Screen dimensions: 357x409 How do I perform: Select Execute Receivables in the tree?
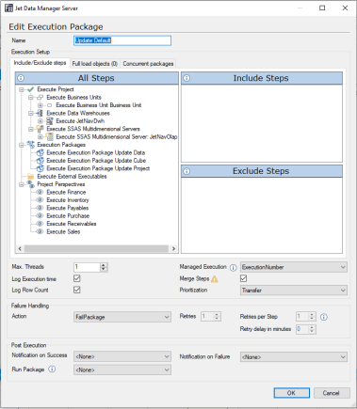[72, 224]
